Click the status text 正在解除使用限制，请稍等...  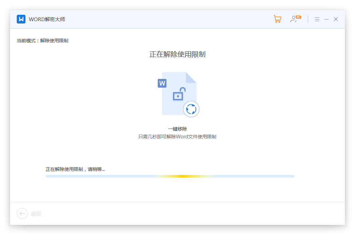coord(75,169)
